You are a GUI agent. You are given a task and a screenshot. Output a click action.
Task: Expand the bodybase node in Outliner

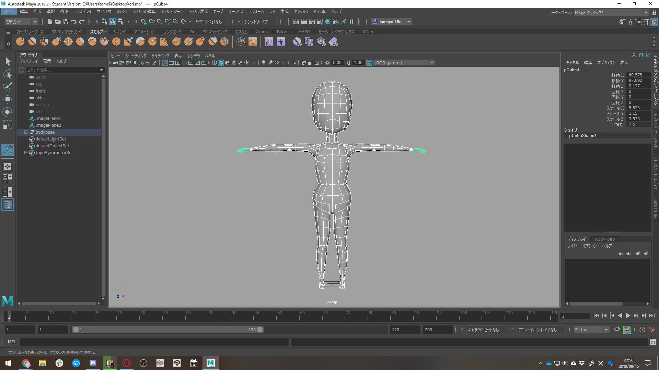[x=26, y=132]
